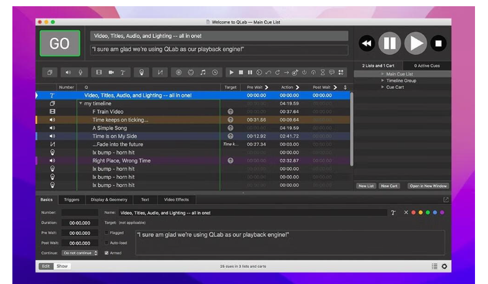Add a Start cue with the toolbar play icon
The width and height of the screenshot is (488, 284).
click(x=231, y=73)
